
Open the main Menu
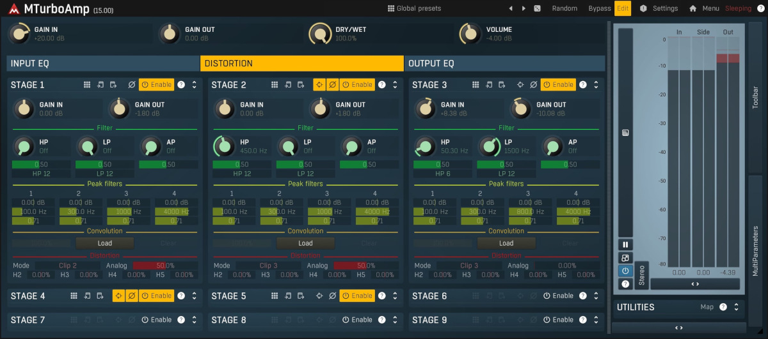point(710,8)
